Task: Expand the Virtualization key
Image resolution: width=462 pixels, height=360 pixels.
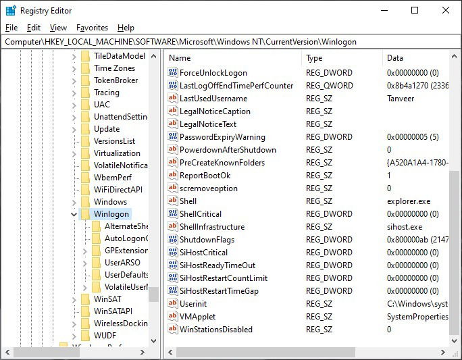Action: pos(74,153)
